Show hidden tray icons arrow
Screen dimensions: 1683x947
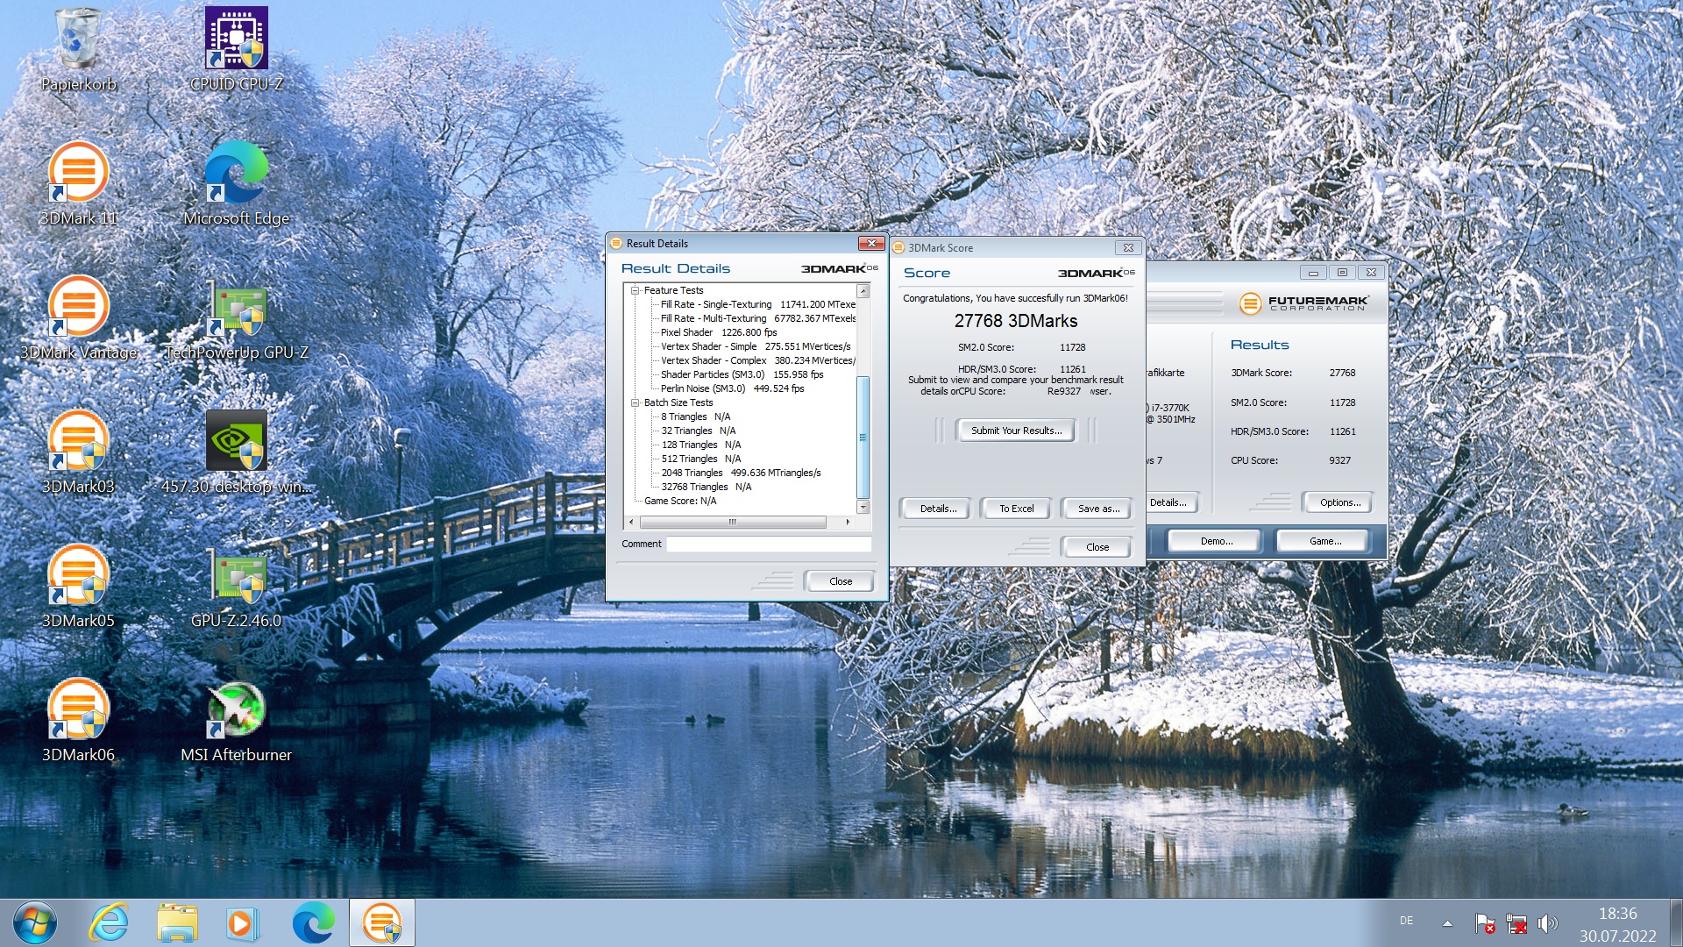(x=1447, y=923)
